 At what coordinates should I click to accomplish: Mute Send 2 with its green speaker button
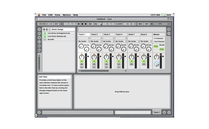(x=144, y=61)
